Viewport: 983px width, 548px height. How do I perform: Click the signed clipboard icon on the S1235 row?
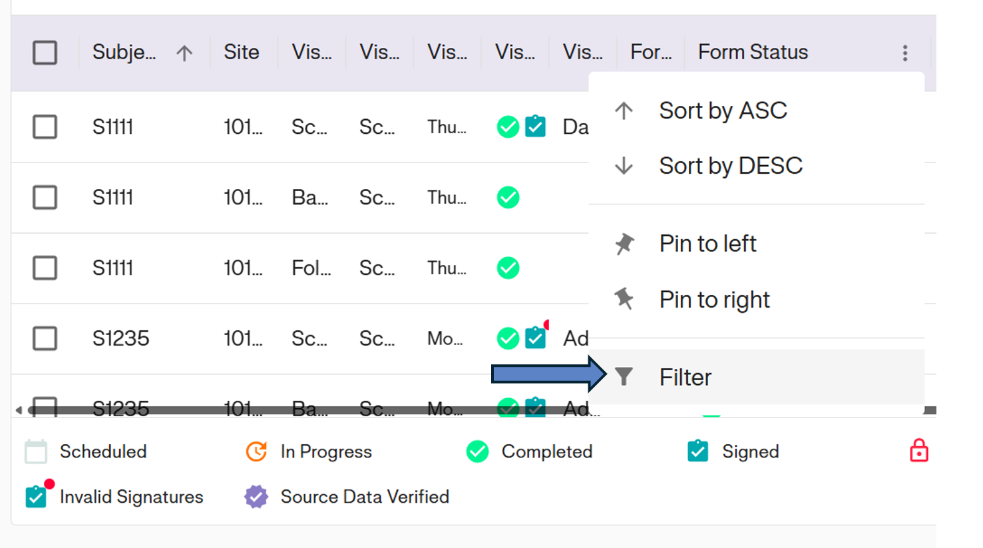(x=535, y=338)
